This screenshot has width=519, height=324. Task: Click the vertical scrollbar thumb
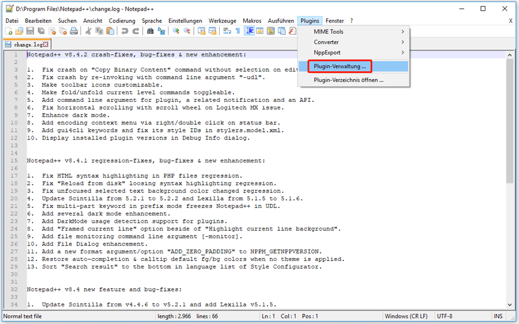click(x=510, y=121)
